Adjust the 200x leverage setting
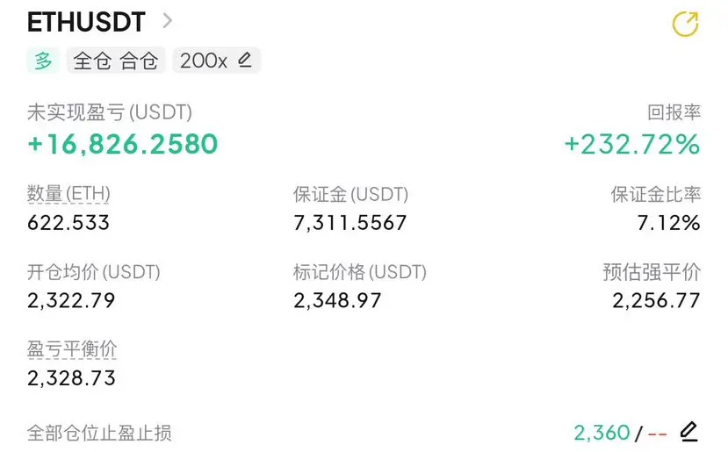 click(216, 61)
